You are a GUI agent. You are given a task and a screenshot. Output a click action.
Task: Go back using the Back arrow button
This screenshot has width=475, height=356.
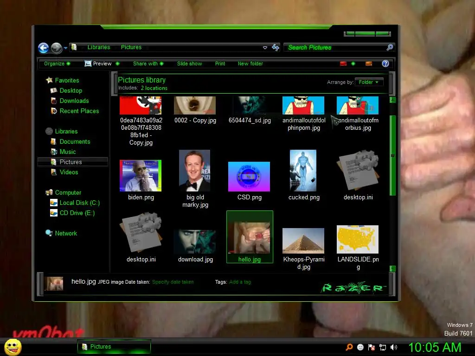(43, 48)
